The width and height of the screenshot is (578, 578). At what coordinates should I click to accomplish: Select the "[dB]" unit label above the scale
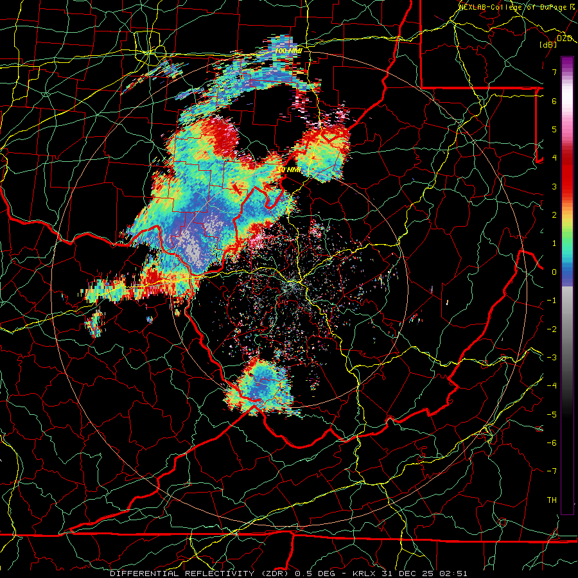coord(548,44)
